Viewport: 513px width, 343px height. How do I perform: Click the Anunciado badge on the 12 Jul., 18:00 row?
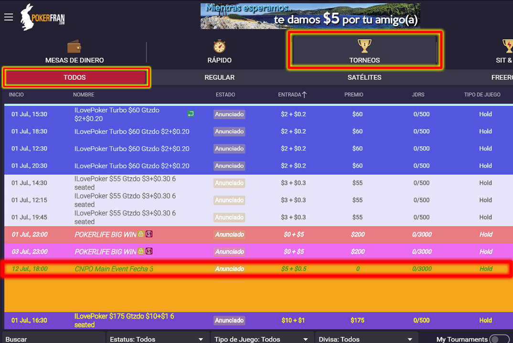229,268
